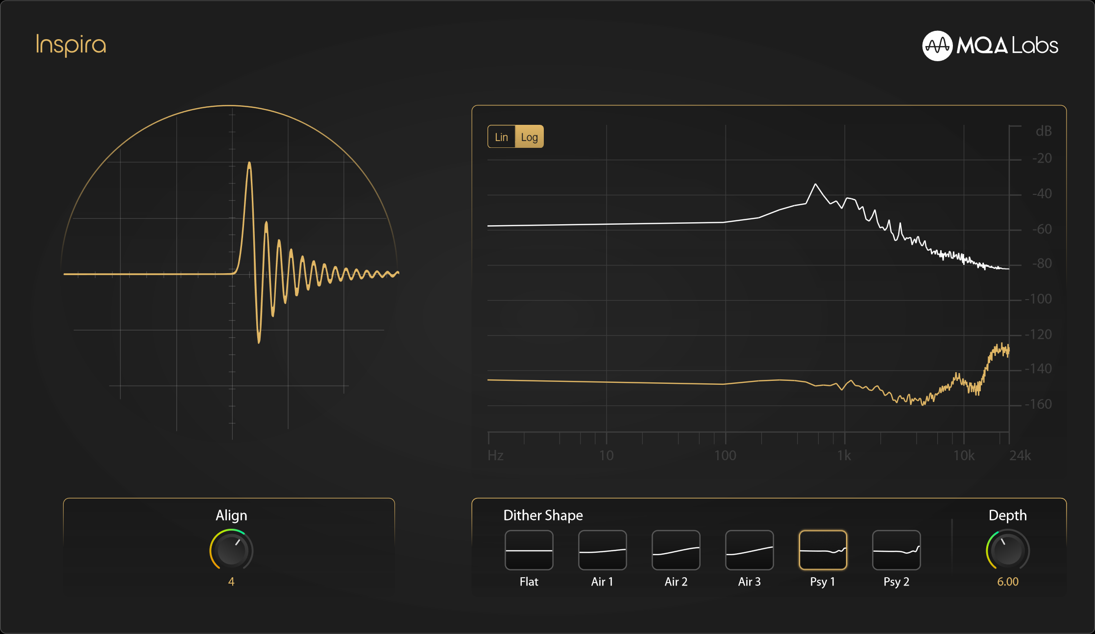Click the Depth value 6.00
Screen dimensions: 1095x634
click(x=1007, y=582)
